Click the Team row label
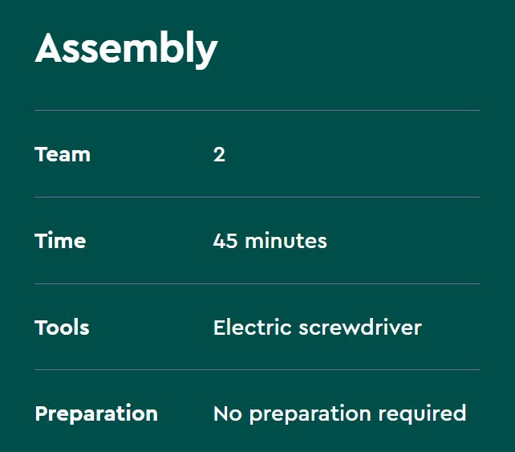Image resolution: width=515 pixels, height=452 pixels. point(63,154)
